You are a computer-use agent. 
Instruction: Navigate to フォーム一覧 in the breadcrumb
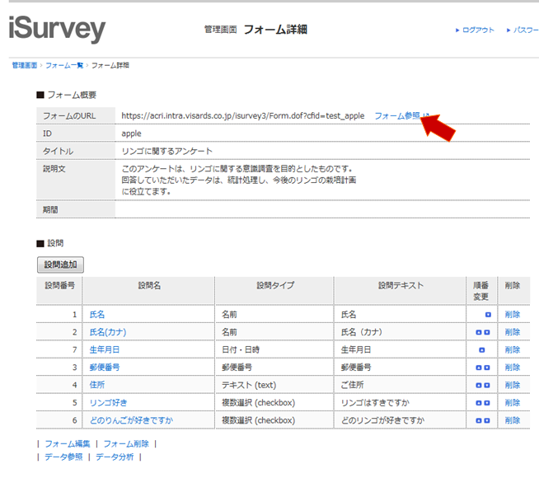pos(63,65)
